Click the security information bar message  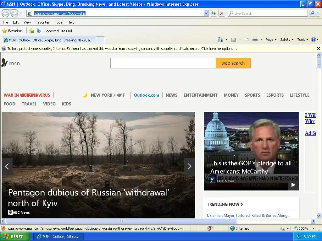pos(122,49)
